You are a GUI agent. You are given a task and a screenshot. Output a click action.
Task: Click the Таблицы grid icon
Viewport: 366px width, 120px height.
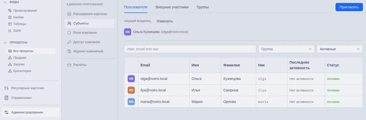(x=10, y=24)
